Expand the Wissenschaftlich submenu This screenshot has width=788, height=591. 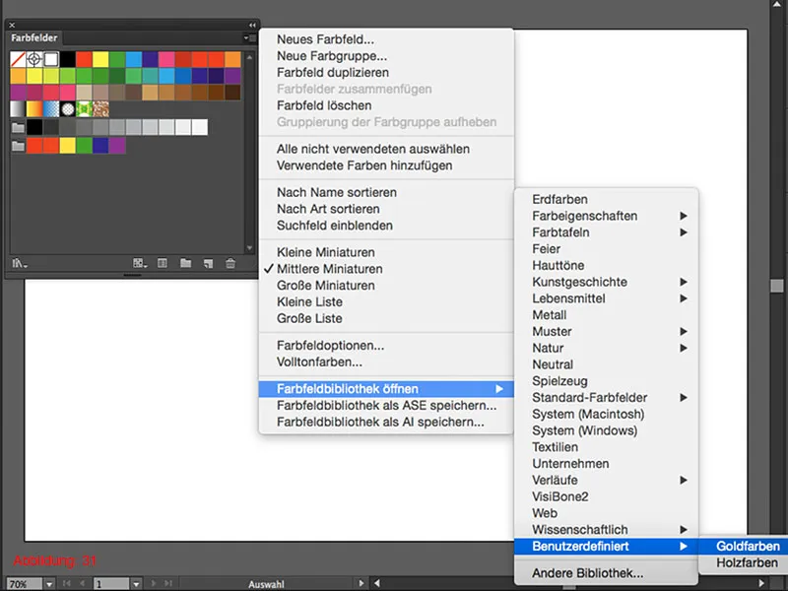[x=606, y=530]
